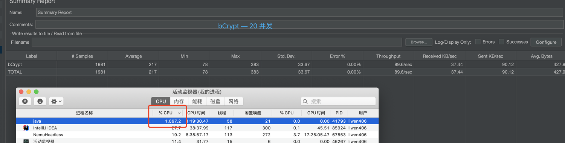Open the 磁盘 tab
Viewport: 565px width, 143px height.
pos(215,101)
